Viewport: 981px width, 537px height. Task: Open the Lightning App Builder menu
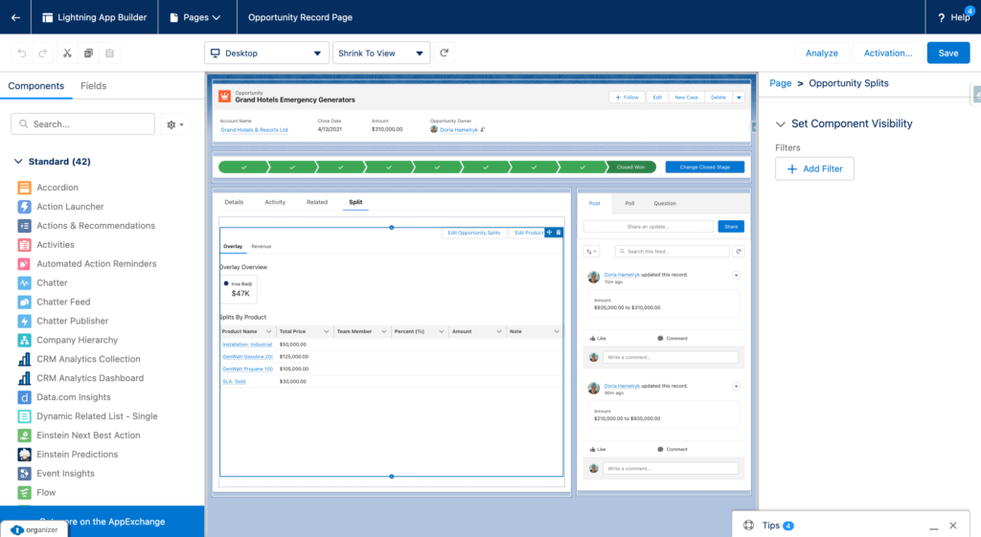95,17
